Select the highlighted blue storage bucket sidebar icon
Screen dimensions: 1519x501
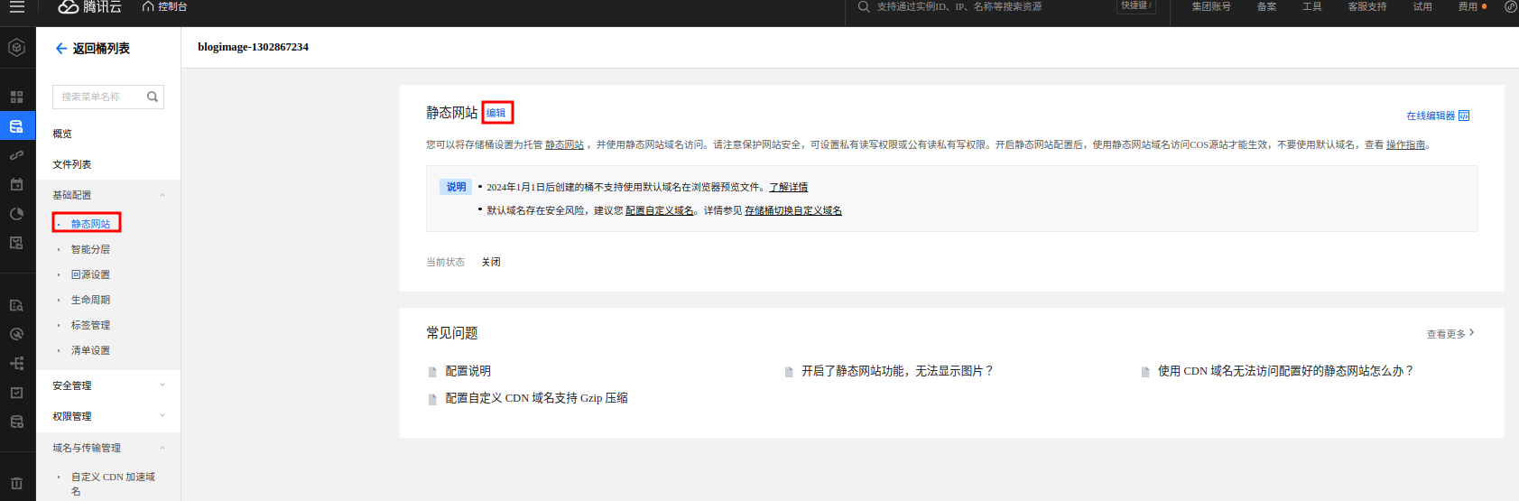[16, 126]
